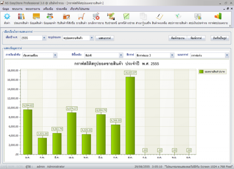The image size is (234, 169).
Task: Open the เกี่ยวกับโปรแกรม menu
Action: [80, 9]
